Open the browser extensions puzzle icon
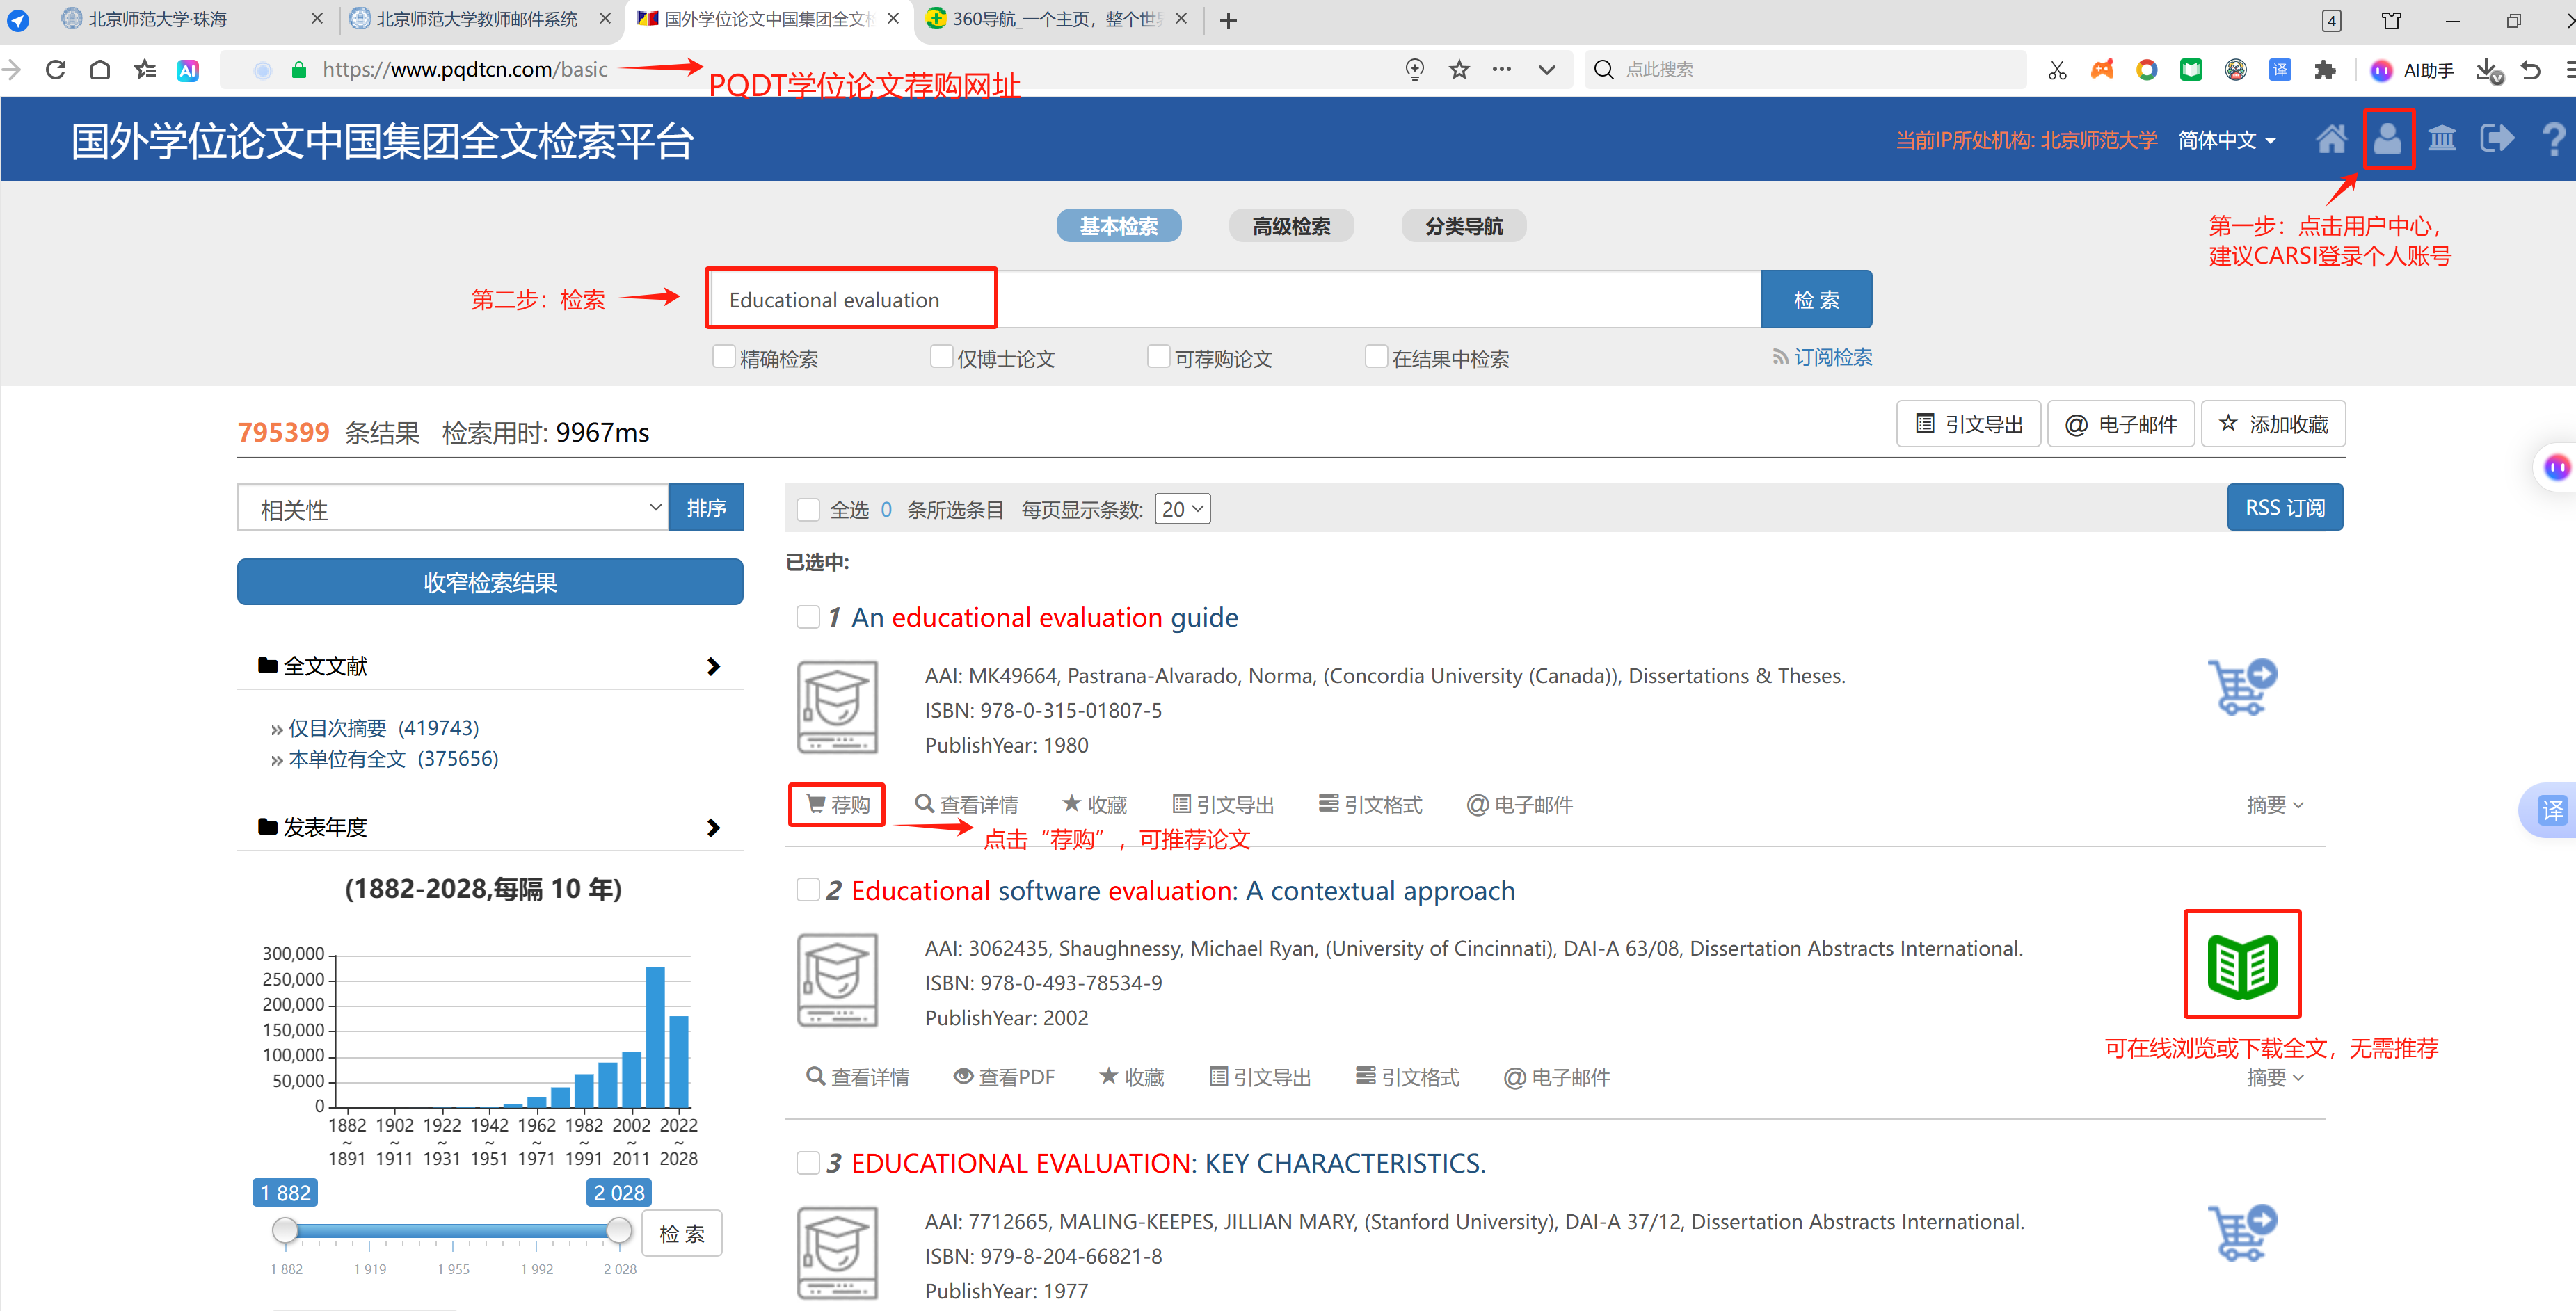The height and width of the screenshot is (1311, 2576). click(x=2325, y=69)
